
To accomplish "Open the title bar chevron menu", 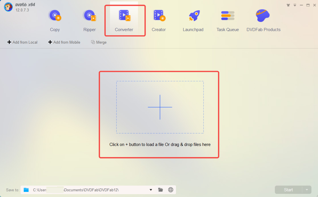I will tap(294, 5).
